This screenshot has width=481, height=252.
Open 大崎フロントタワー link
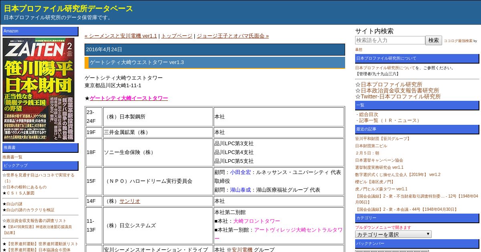(x=257, y=221)
